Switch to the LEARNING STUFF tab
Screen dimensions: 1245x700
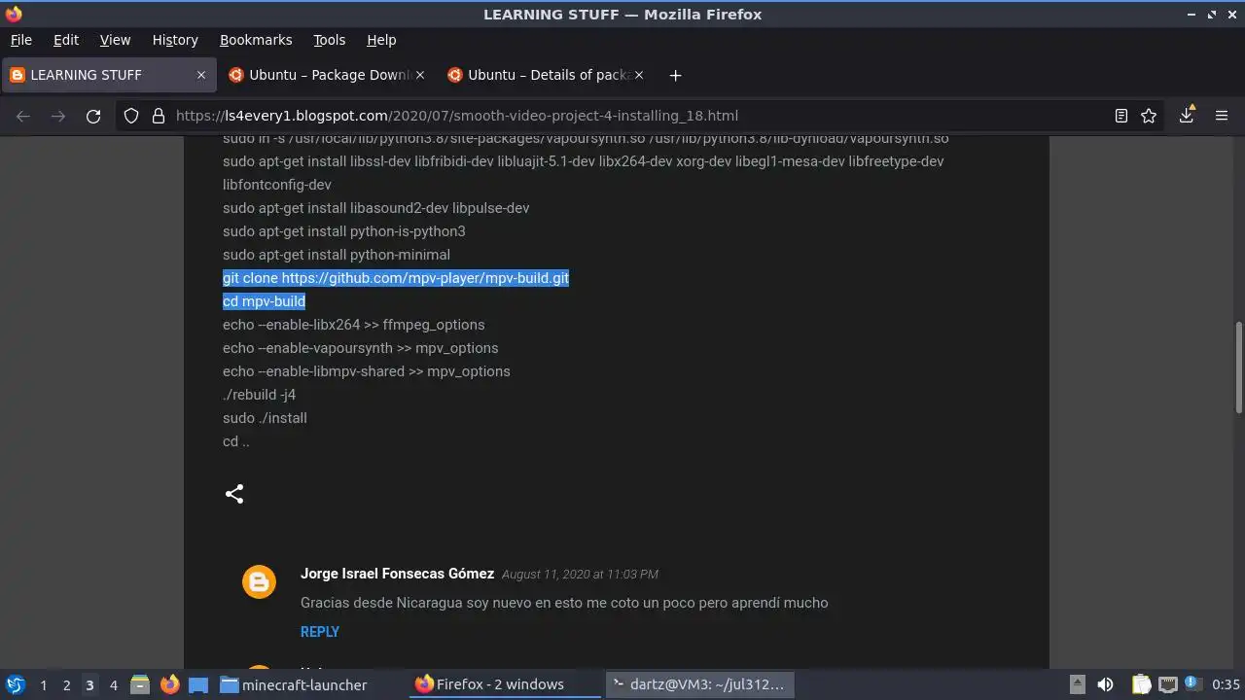(109, 75)
